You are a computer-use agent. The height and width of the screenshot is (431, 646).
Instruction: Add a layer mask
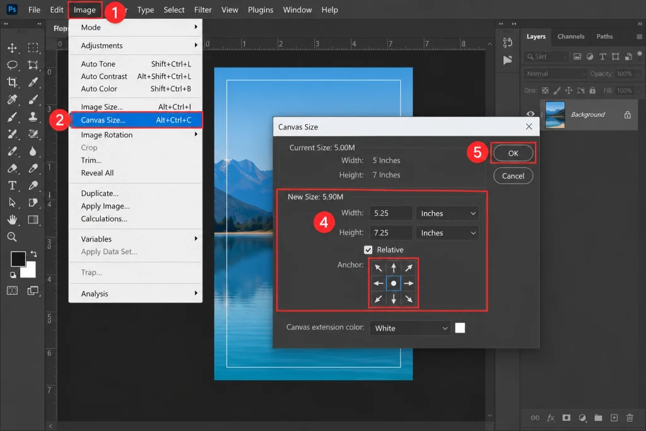(x=567, y=418)
